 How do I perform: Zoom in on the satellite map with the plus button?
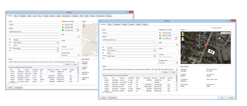pos(183,38)
